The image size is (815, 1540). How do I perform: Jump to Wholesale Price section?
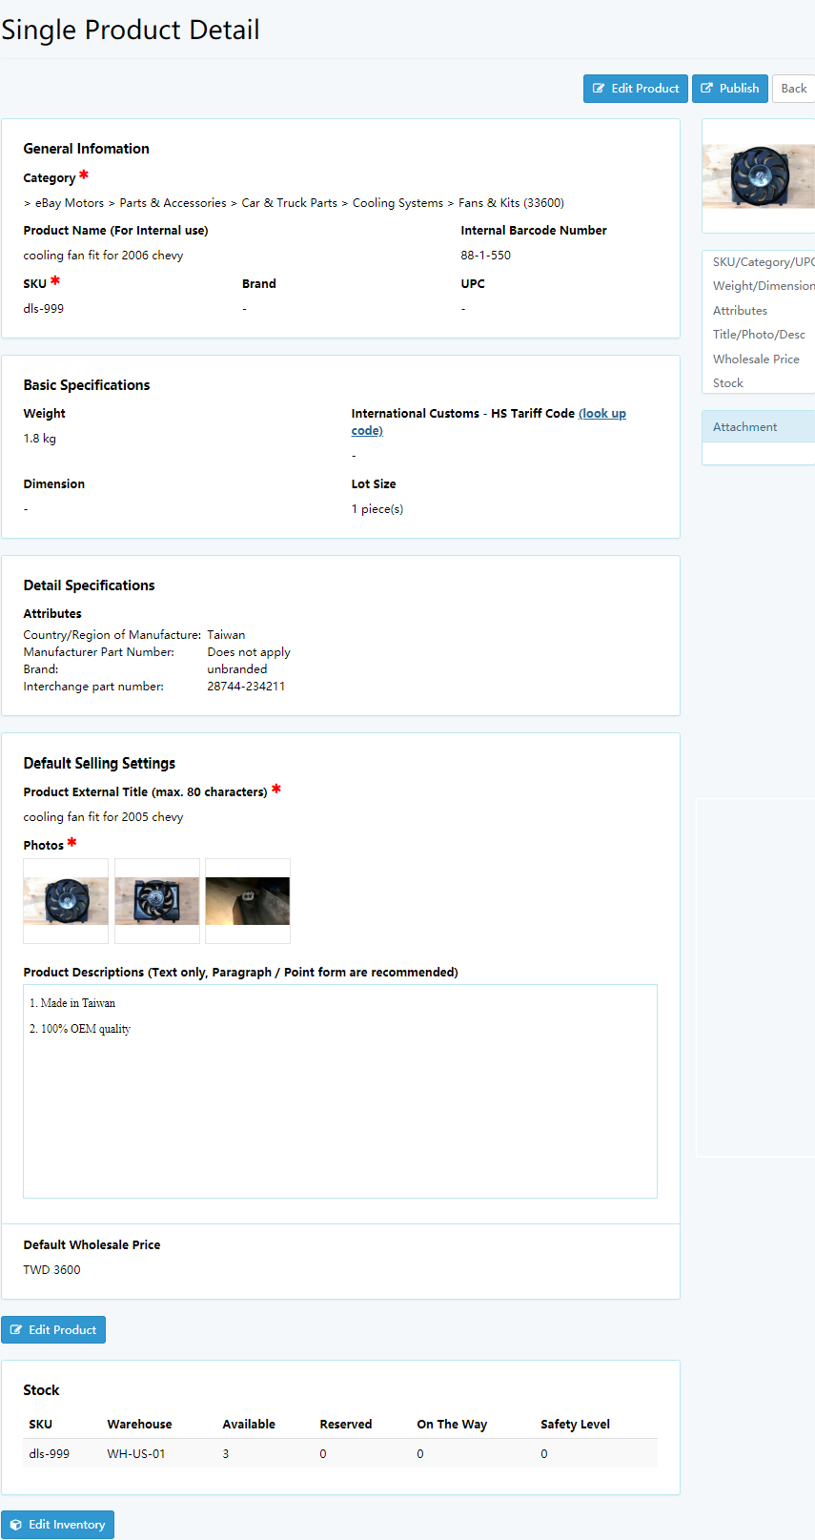click(756, 359)
